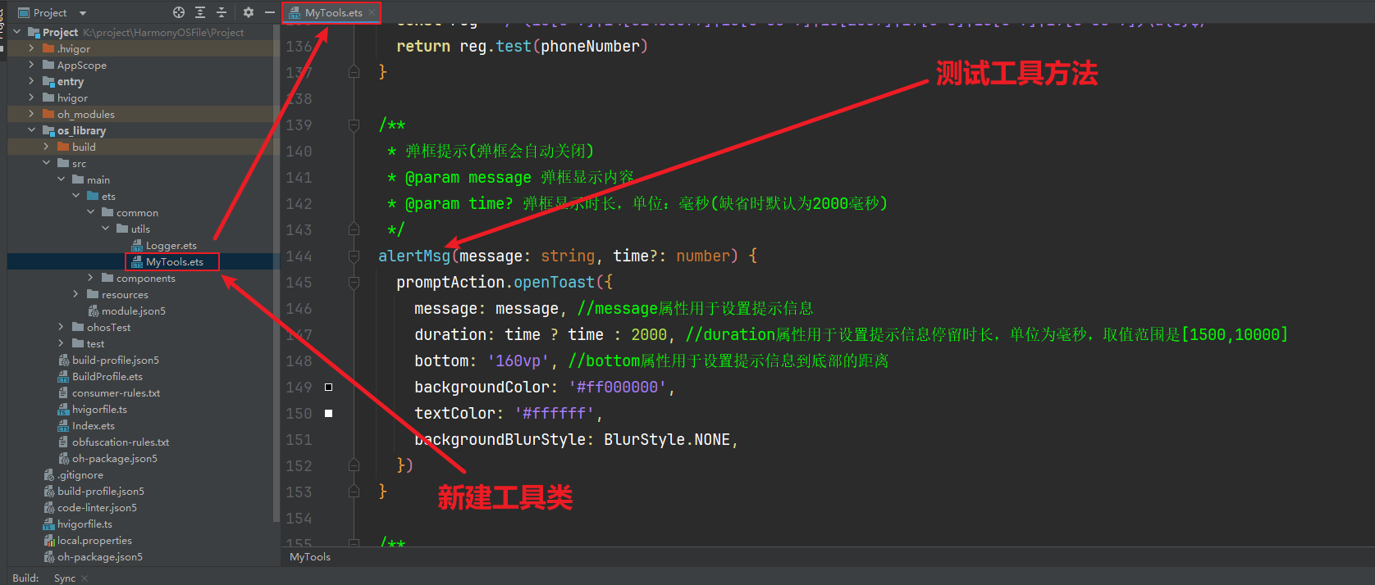1375x585 pixels.
Task: Open the Project view mode dropdown
Action: [x=82, y=13]
